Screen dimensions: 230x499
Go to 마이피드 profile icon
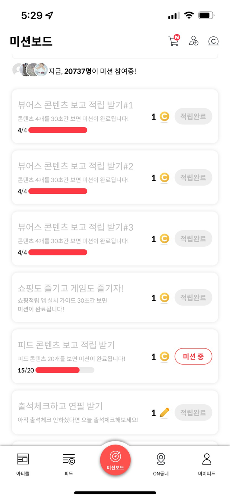pos(207,459)
